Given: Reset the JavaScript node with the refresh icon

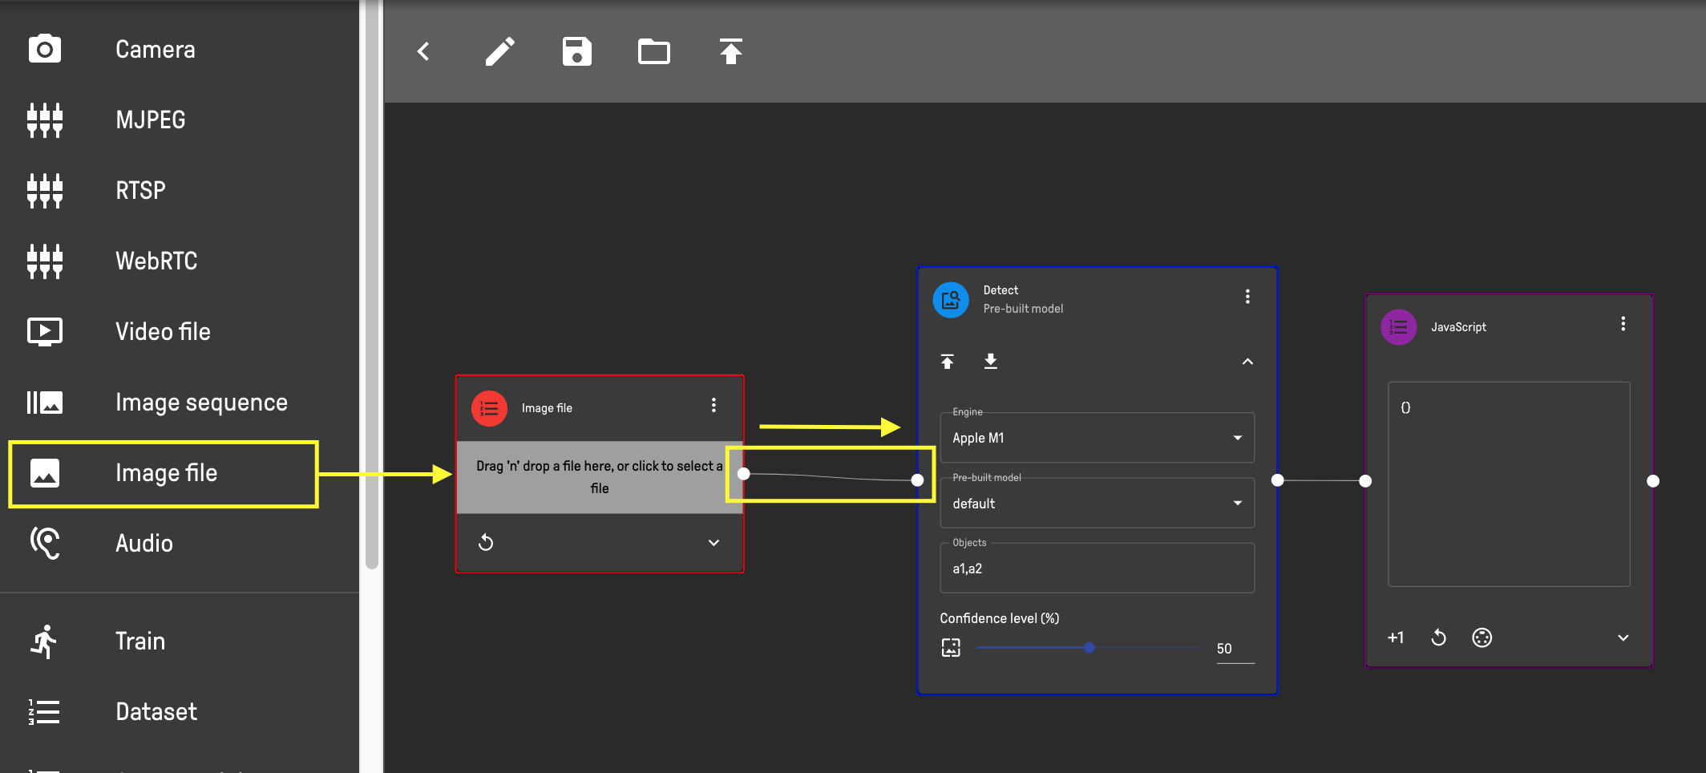Looking at the screenshot, I should click(1439, 637).
